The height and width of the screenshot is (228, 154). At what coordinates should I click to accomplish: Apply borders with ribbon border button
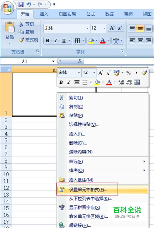(x=78, y=41)
